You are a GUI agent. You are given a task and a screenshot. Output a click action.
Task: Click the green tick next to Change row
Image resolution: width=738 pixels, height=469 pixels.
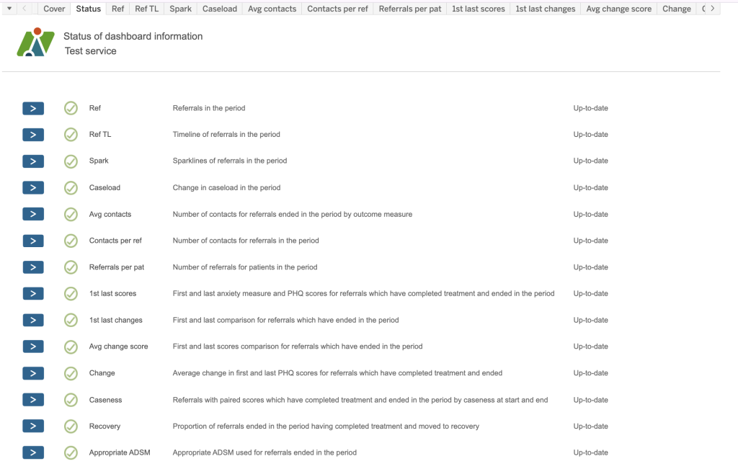pos(71,373)
